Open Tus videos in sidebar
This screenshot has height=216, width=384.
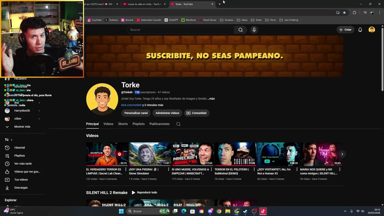(x=21, y=180)
